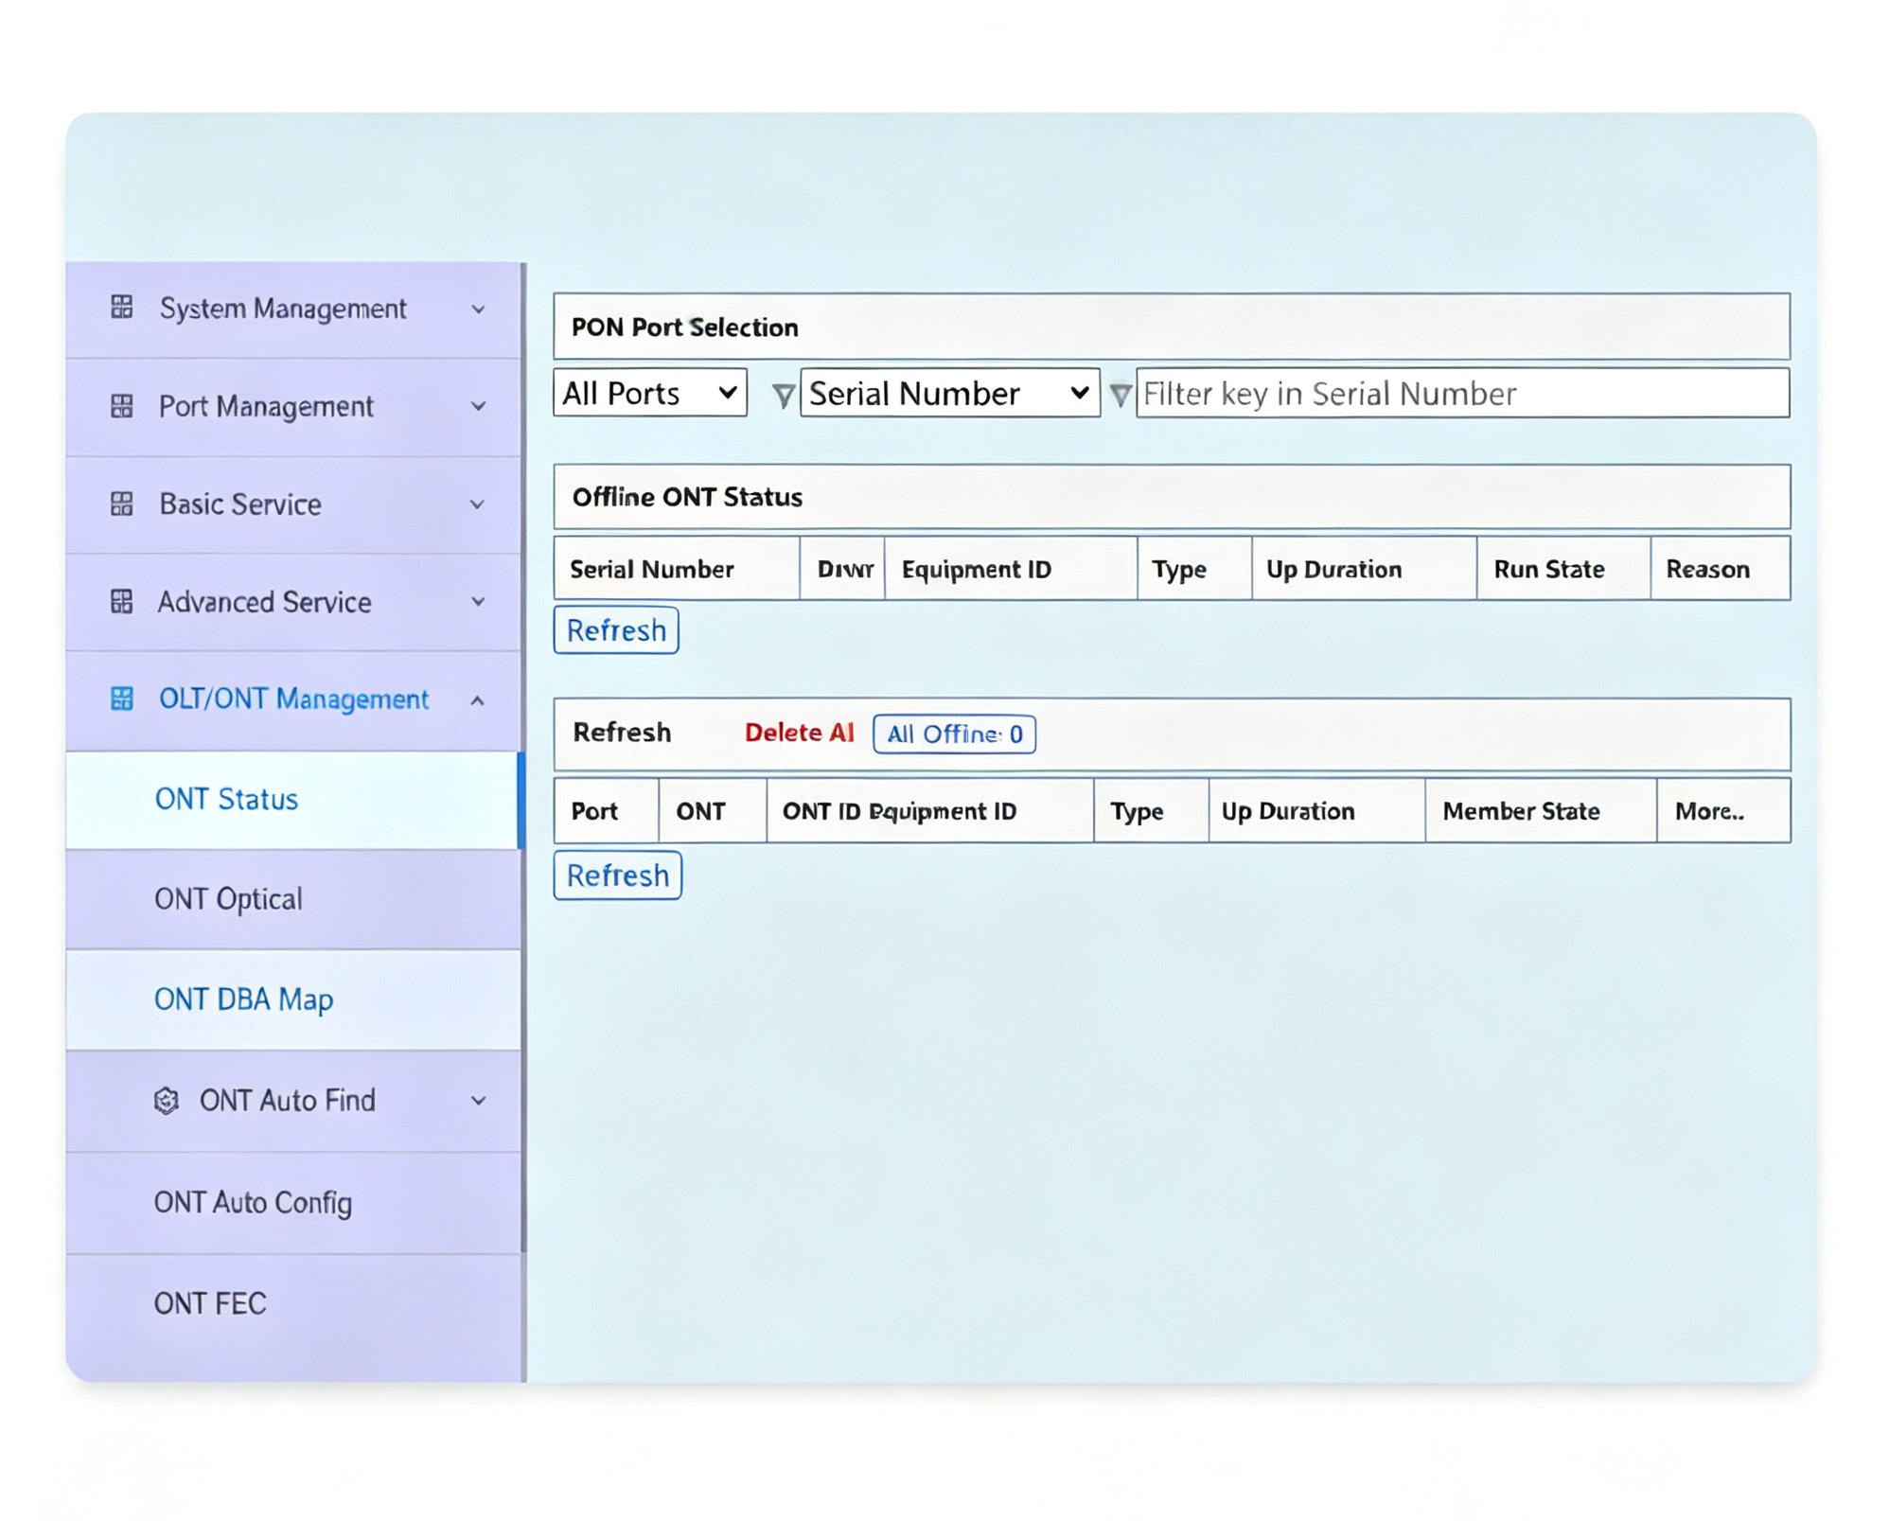Click the All Offline: 0 button
The image size is (1889, 1521).
pos(954,734)
